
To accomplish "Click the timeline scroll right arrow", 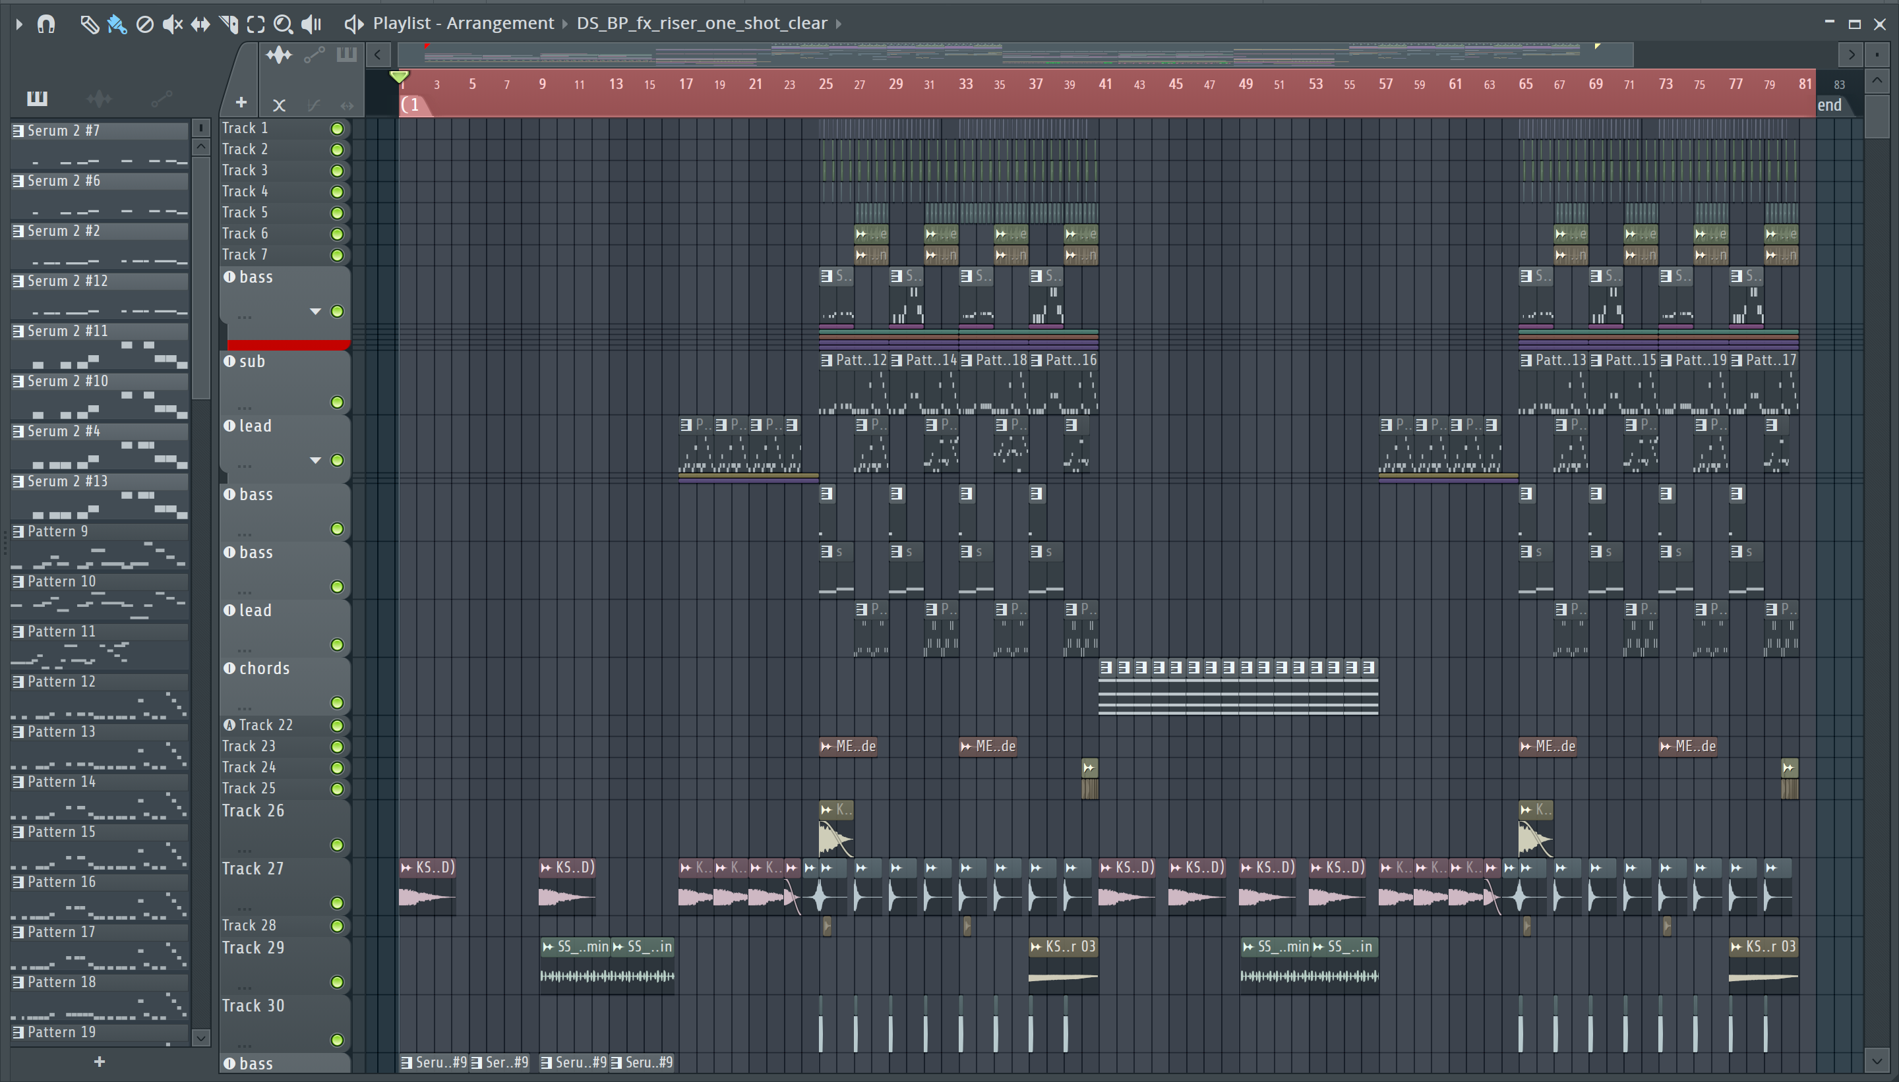I will point(1851,54).
